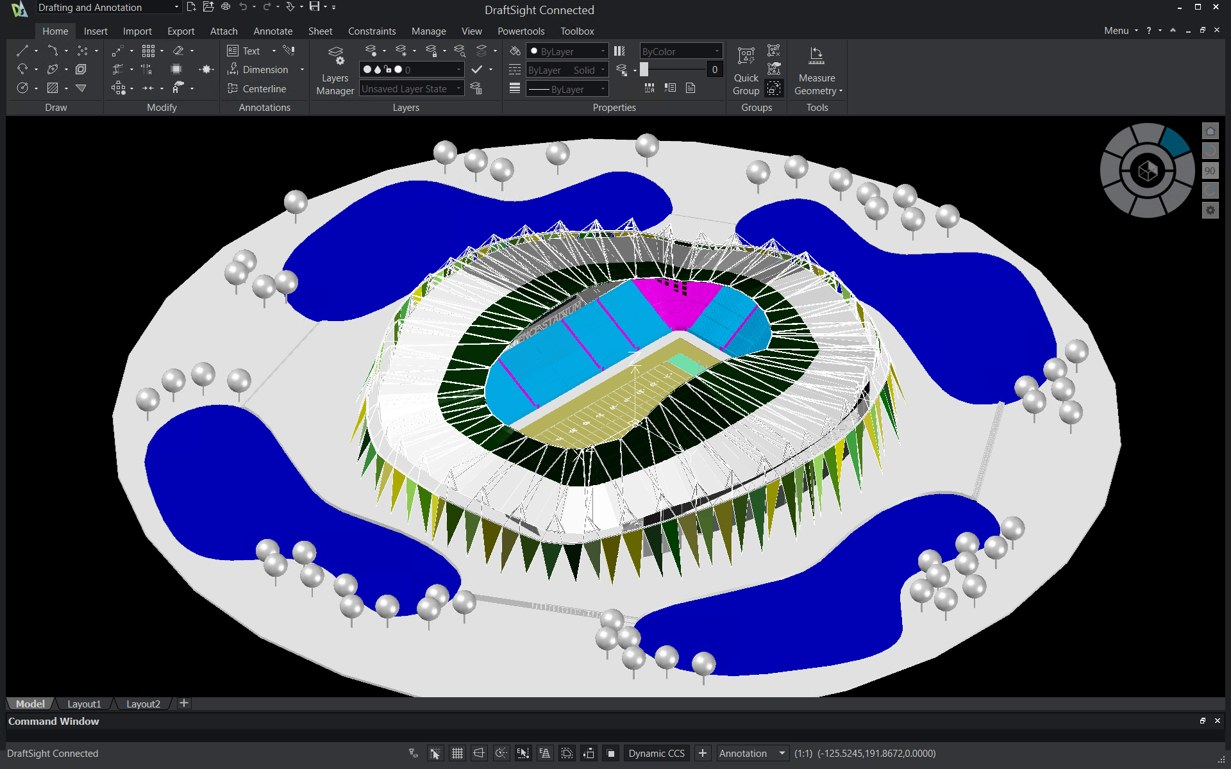Switch to Layout1 tab

tap(85, 704)
